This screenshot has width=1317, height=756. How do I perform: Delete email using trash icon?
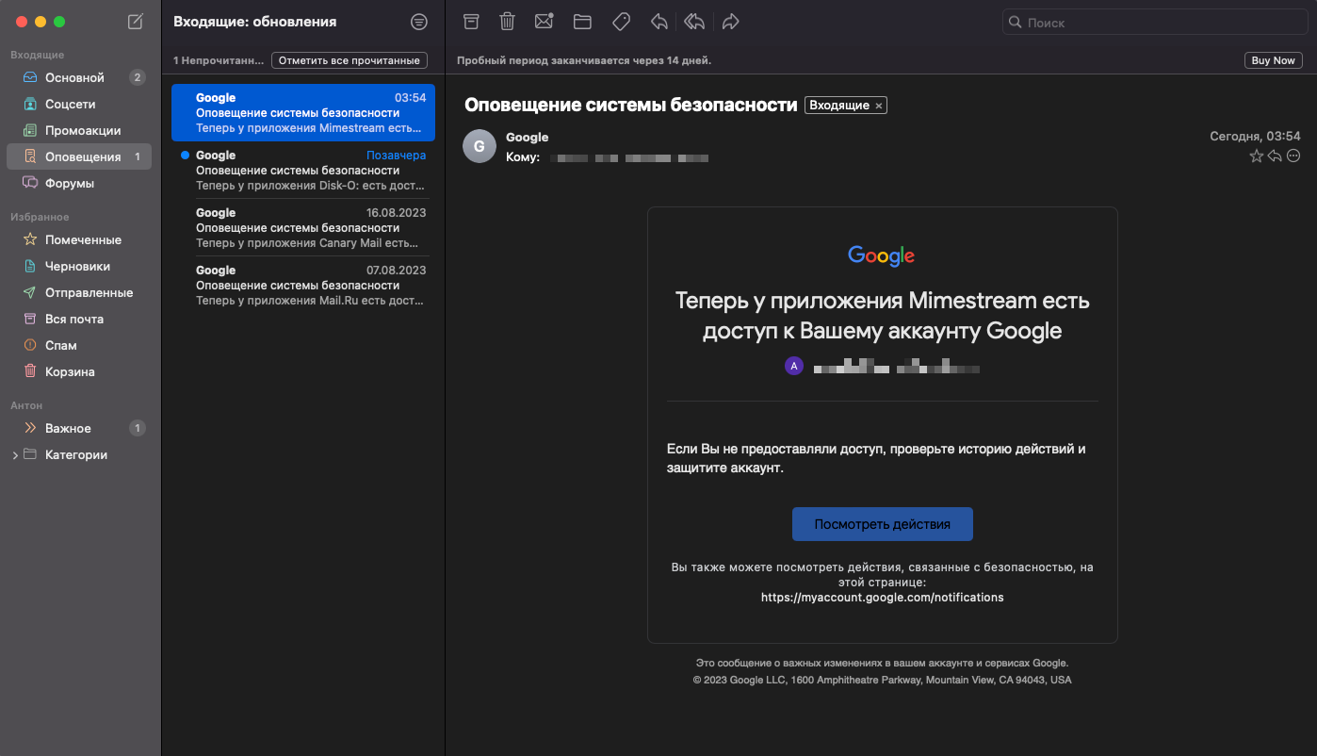[x=507, y=22]
